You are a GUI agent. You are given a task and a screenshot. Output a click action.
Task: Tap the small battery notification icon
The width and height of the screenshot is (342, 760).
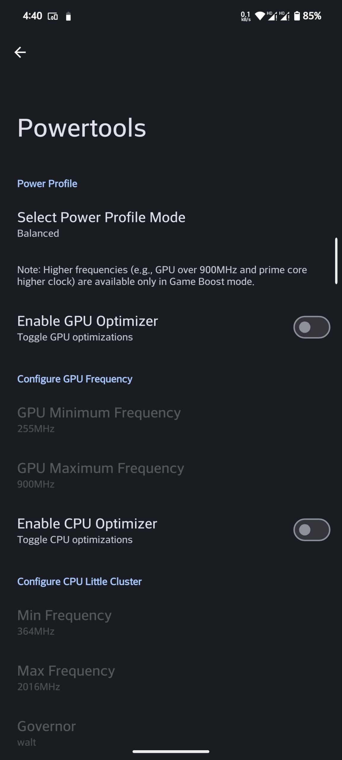click(68, 16)
